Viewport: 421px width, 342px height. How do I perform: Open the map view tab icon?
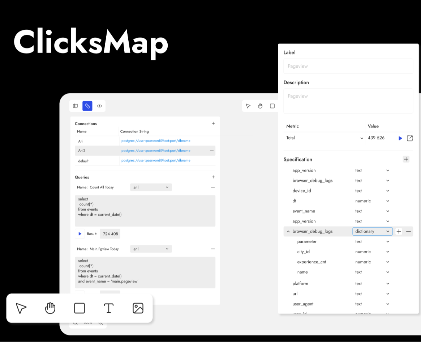coord(75,106)
